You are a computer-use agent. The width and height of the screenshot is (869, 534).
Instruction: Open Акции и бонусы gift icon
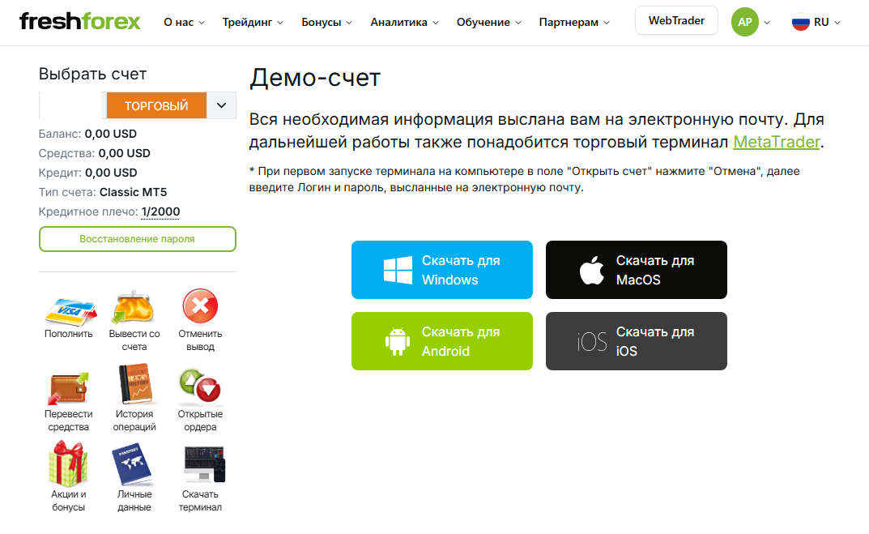click(x=68, y=464)
